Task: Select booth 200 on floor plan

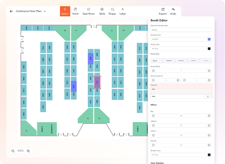Action: coord(121,94)
